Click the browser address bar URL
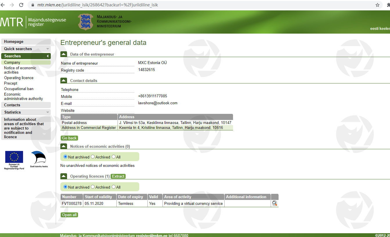This screenshot has width=390, height=237. click(98, 5)
